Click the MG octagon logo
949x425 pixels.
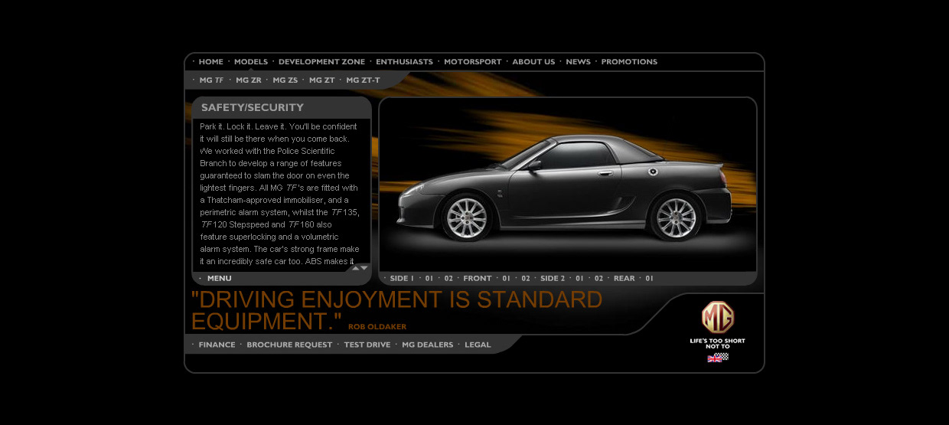click(x=718, y=317)
